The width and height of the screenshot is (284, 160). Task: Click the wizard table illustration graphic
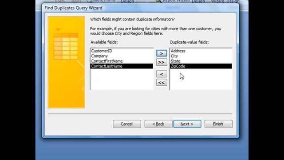click(67, 62)
